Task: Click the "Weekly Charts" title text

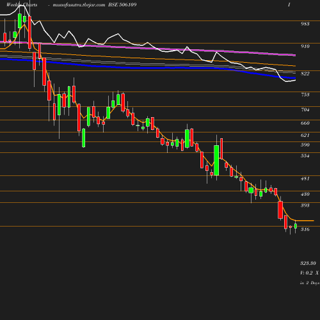Action: tap(22, 4)
